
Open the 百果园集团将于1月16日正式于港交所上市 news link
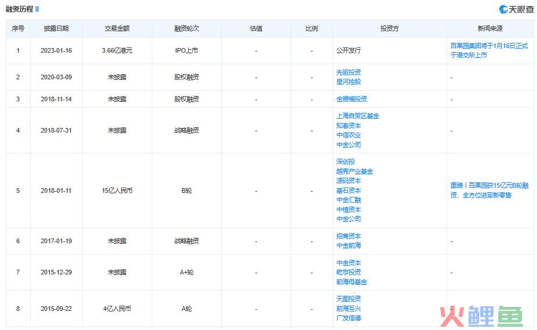click(489, 50)
